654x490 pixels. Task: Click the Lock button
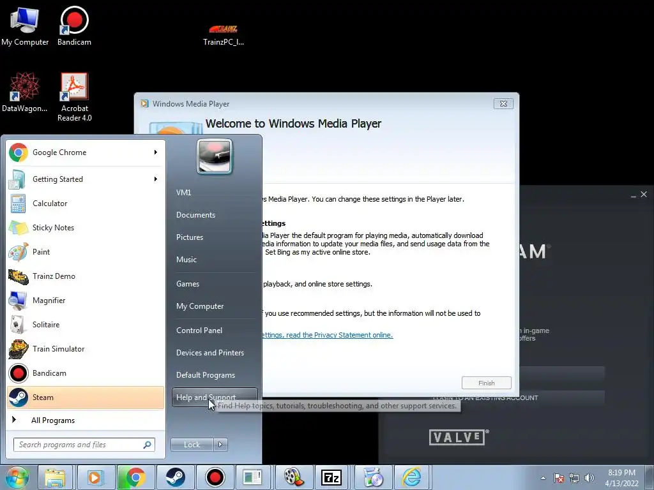point(192,445)
